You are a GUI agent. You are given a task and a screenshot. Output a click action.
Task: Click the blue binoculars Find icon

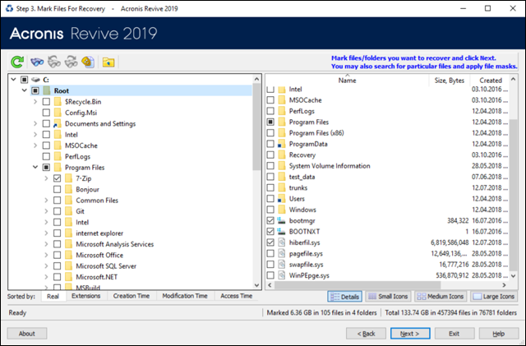[37, 62]
